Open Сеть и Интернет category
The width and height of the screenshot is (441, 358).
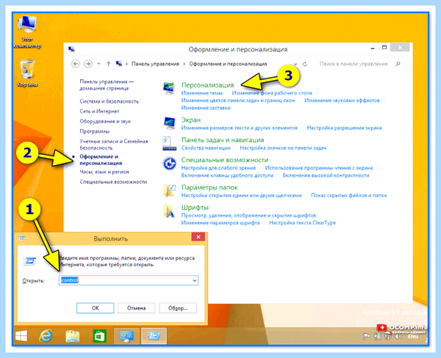(x=99, y=112)
